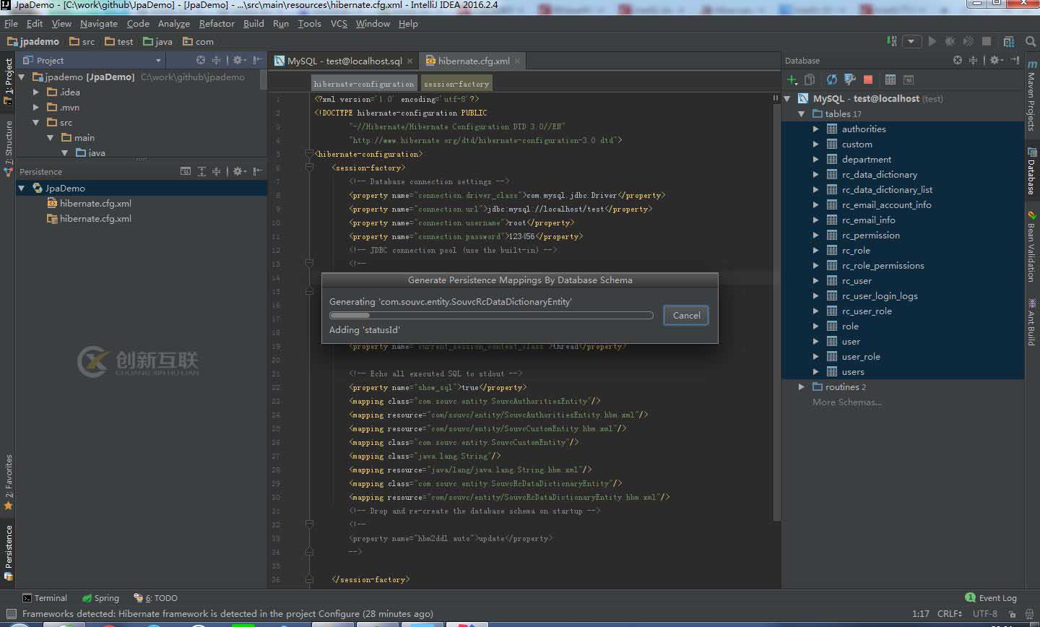
Task: Toggle the Structure tool window on left strip
Action: (x=9, y=148)
